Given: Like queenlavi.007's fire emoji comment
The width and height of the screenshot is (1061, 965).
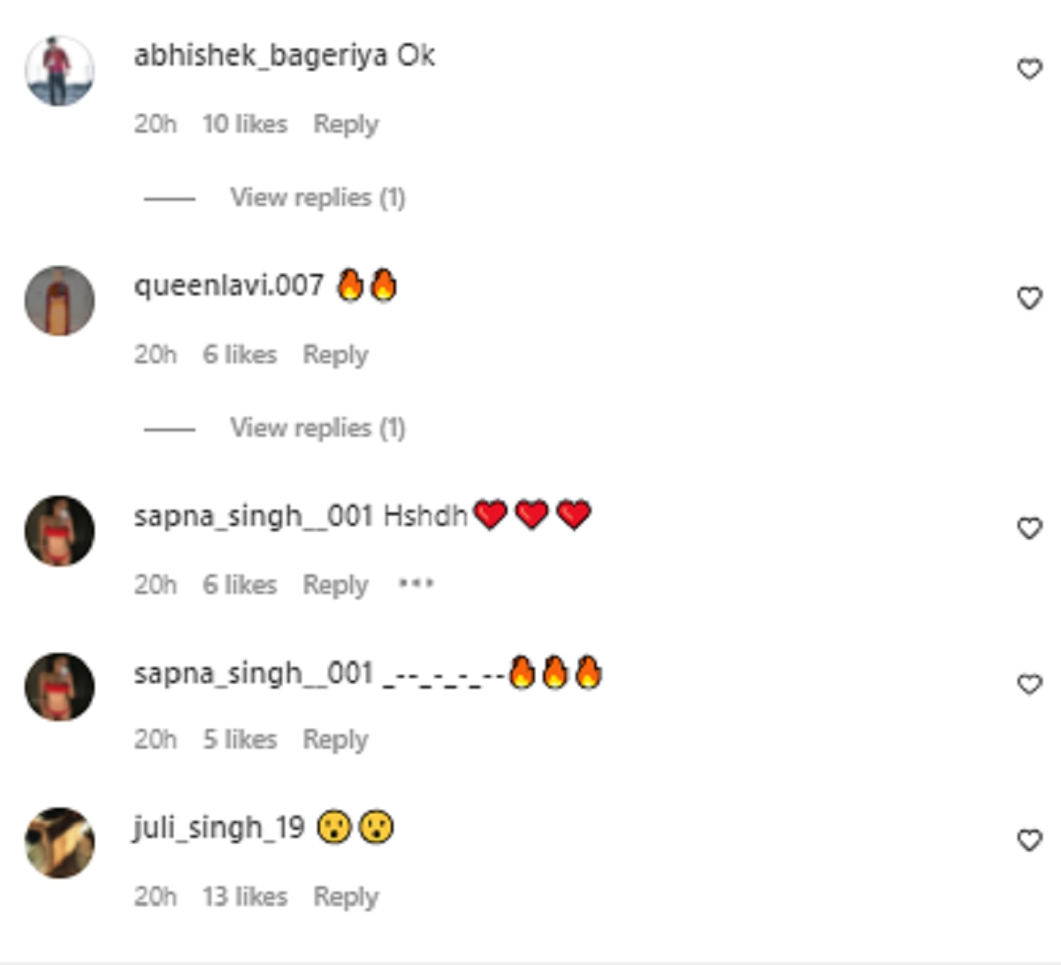Looking at the screenshot, I should tap(1029, 299).
